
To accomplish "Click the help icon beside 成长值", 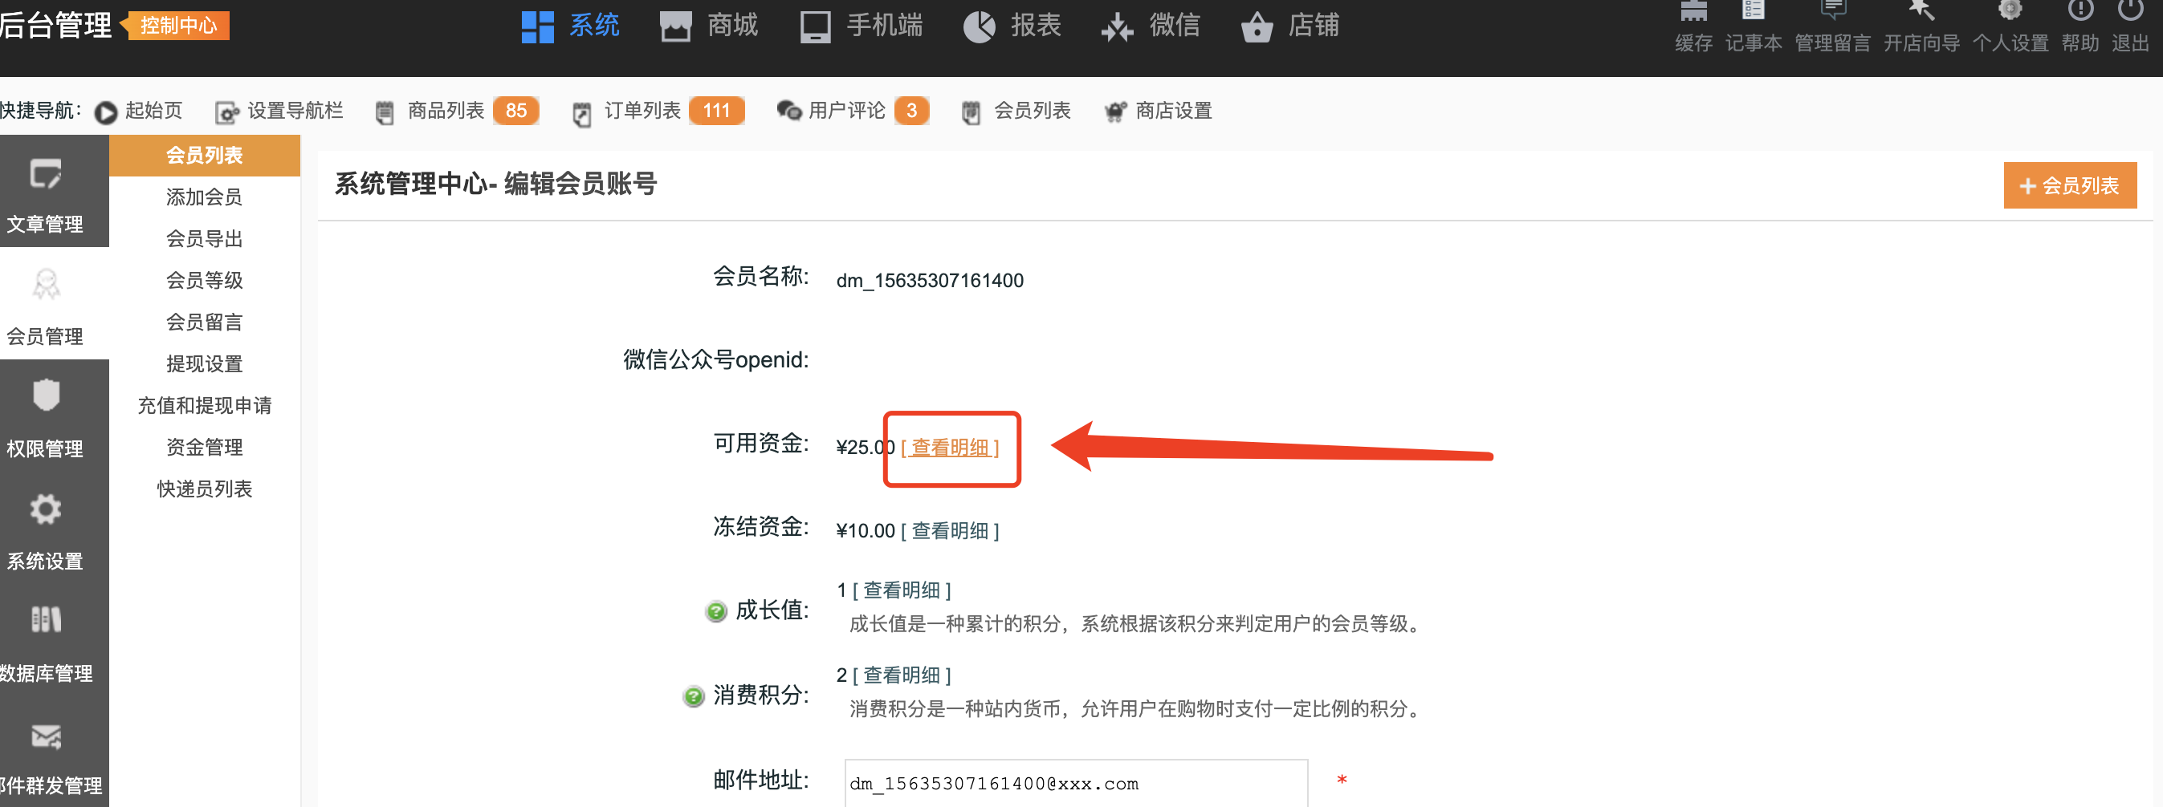I will pos(716,611).
